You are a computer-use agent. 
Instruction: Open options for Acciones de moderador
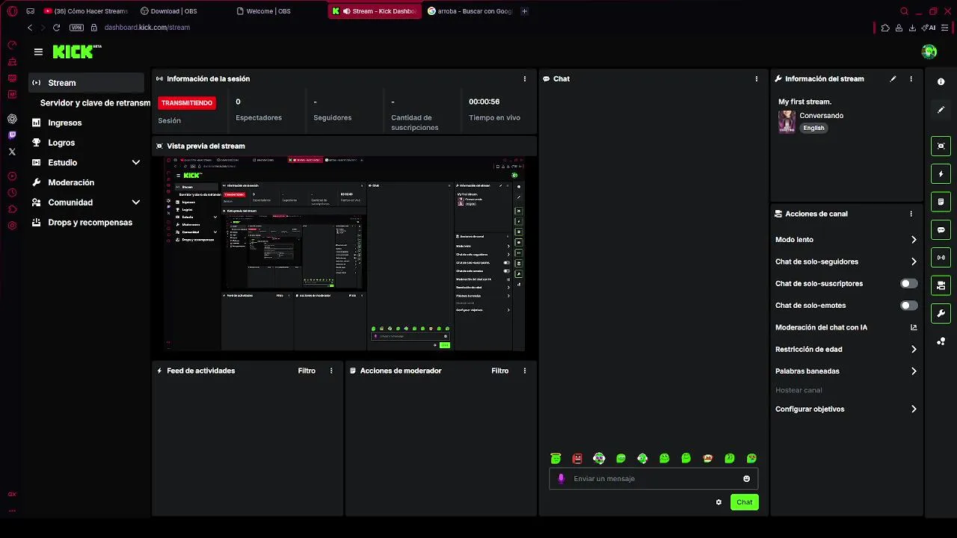coord(525,371)
